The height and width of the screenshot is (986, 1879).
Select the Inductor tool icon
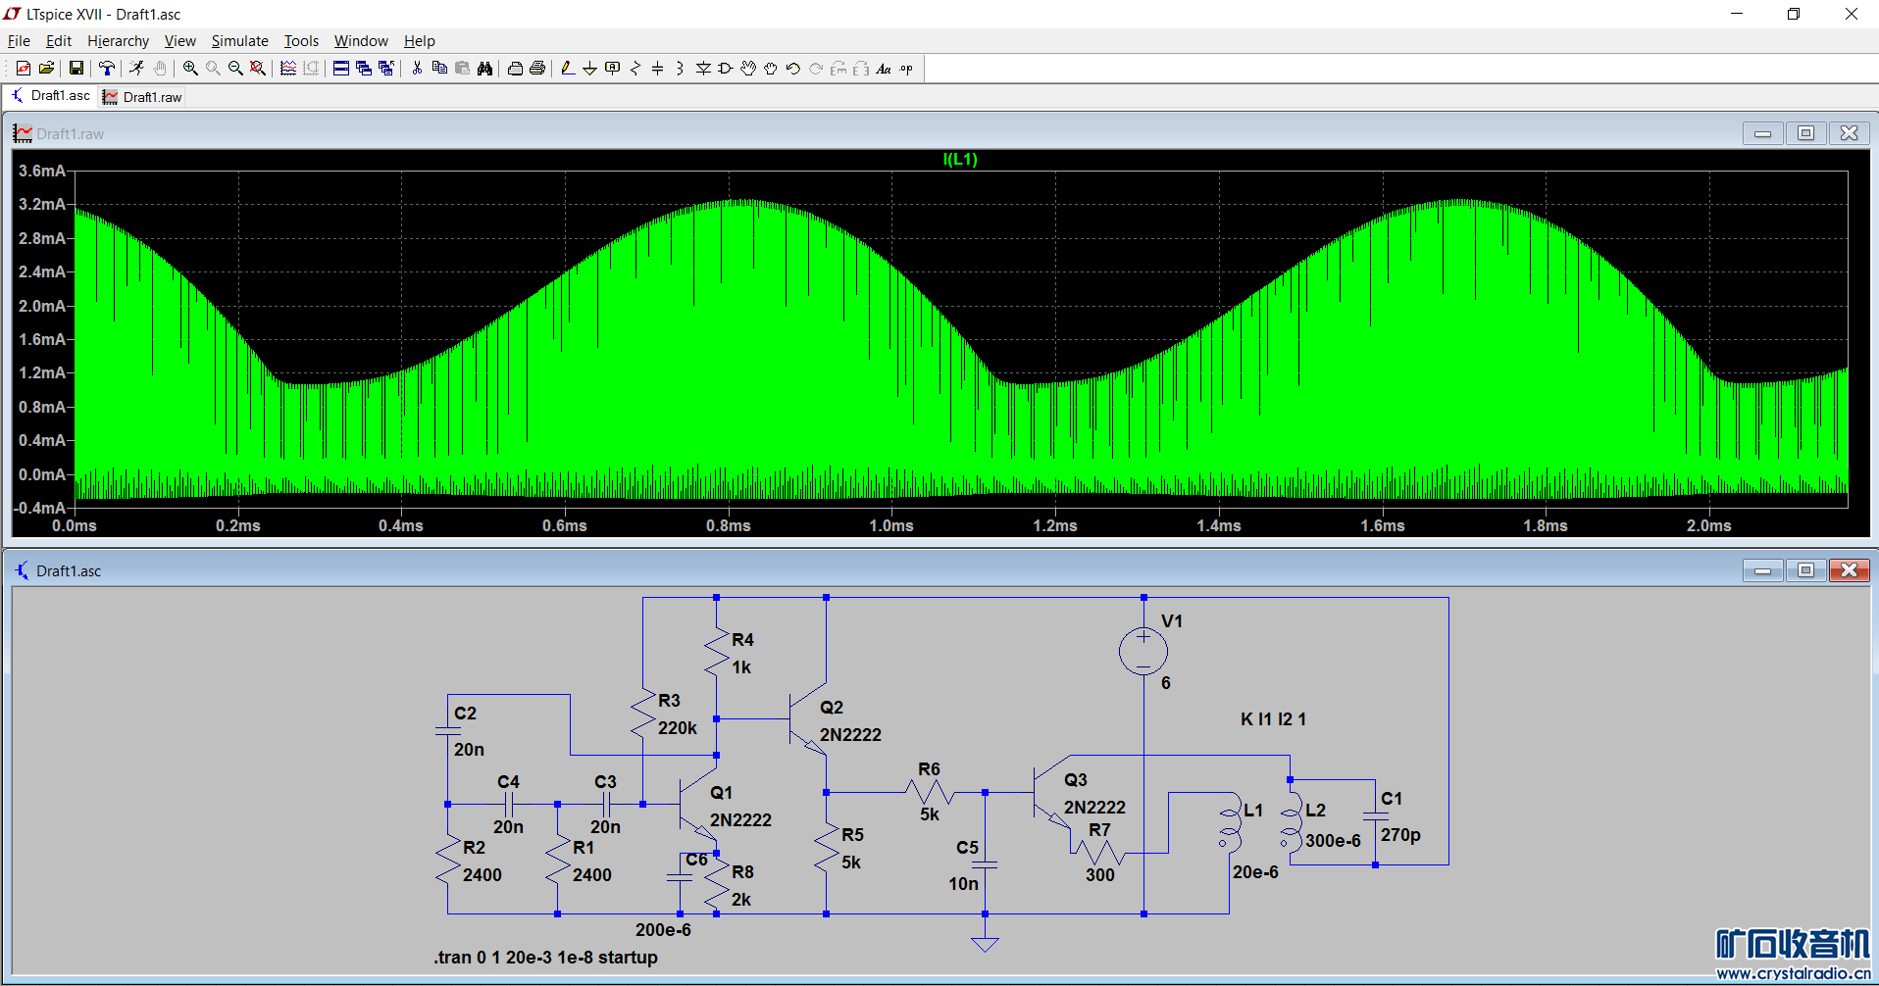[680, 69]
